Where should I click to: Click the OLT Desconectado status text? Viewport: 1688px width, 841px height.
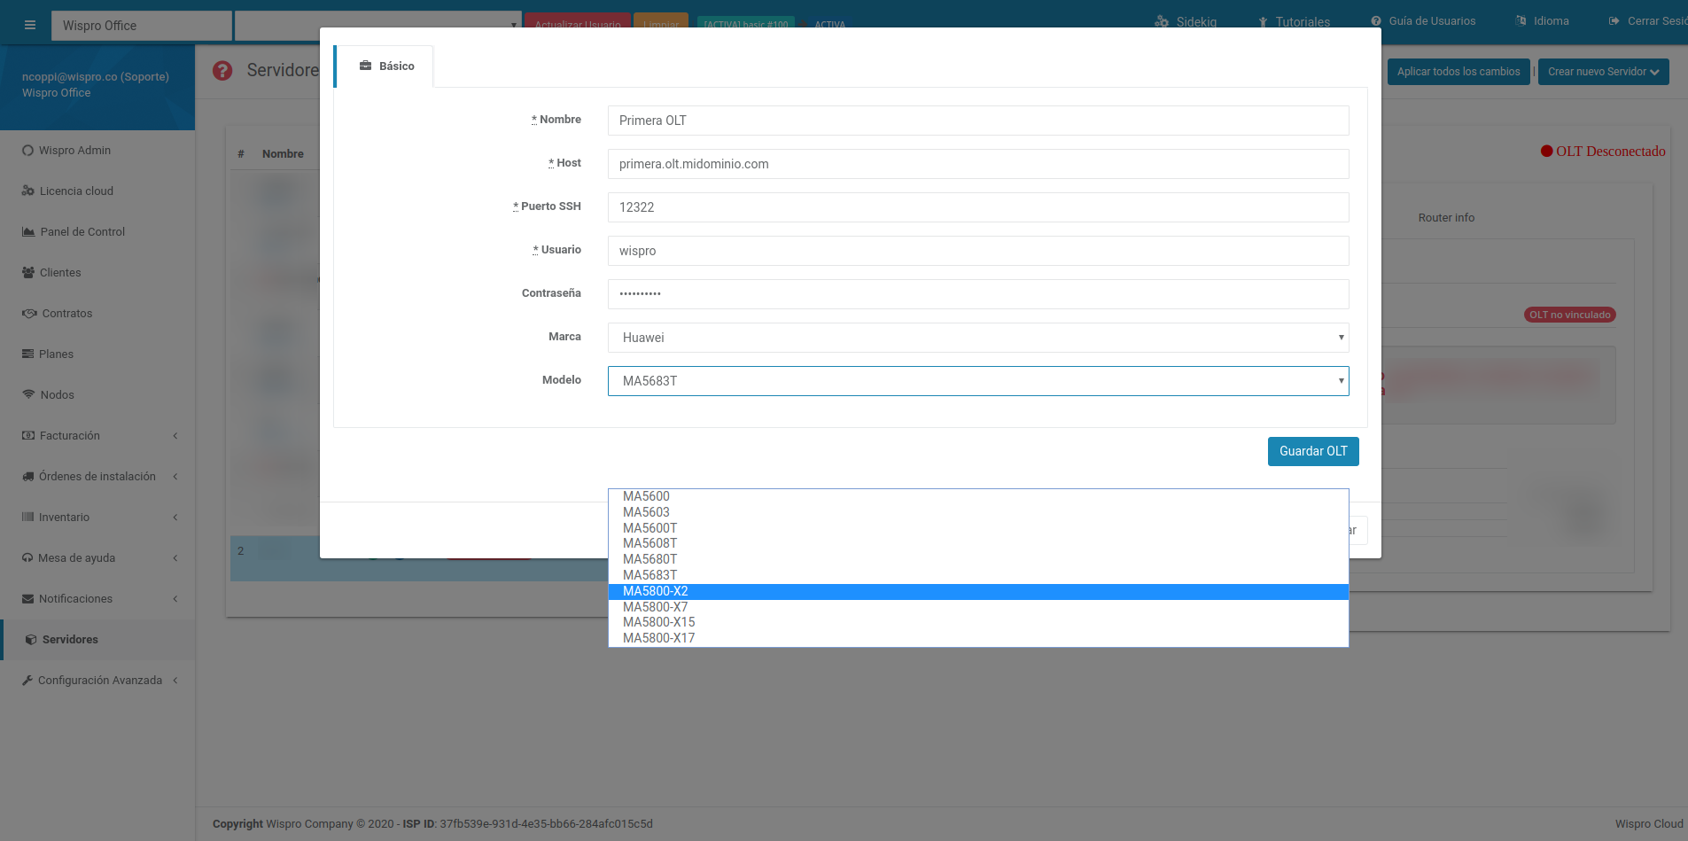click(x=1611, y=152)
